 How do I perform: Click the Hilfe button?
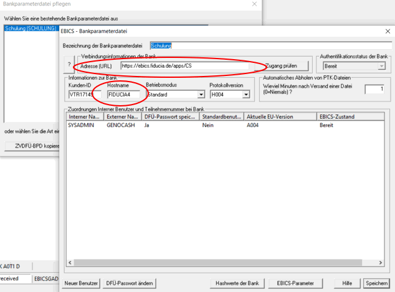(347, 283)
